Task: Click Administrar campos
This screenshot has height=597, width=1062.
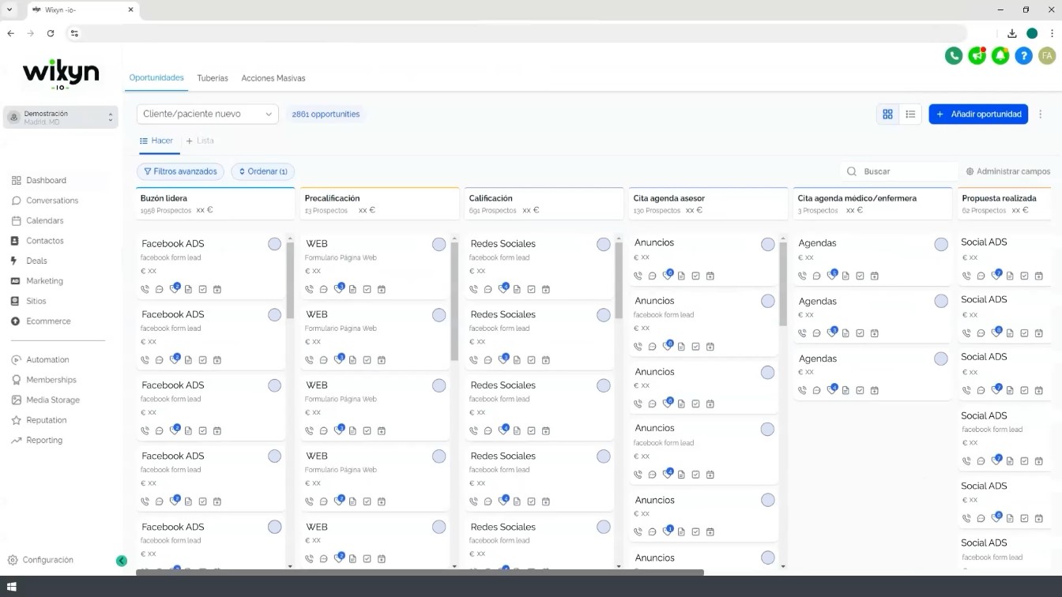Action: point(1008,171)
